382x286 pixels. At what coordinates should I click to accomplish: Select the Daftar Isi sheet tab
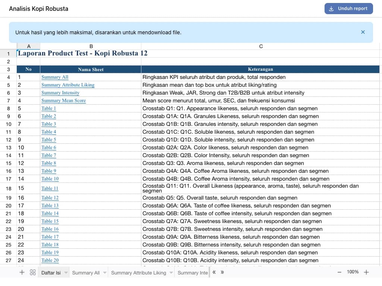click(x=51, y=273)
